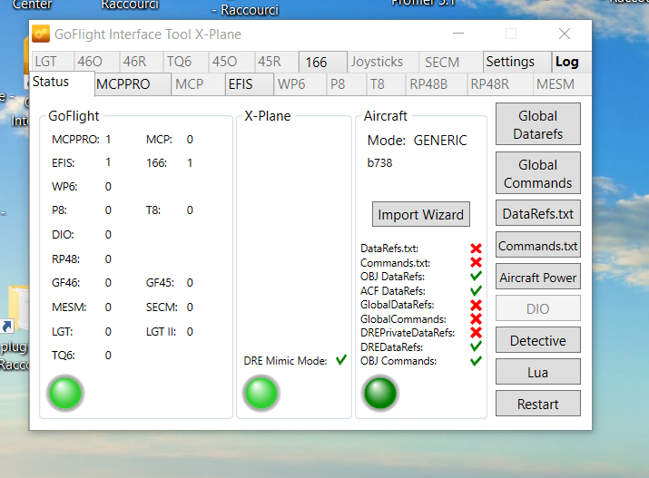The height and width of the screenshot is (478, 649).
Task: Select the Status tab
Action: point(62,83)
